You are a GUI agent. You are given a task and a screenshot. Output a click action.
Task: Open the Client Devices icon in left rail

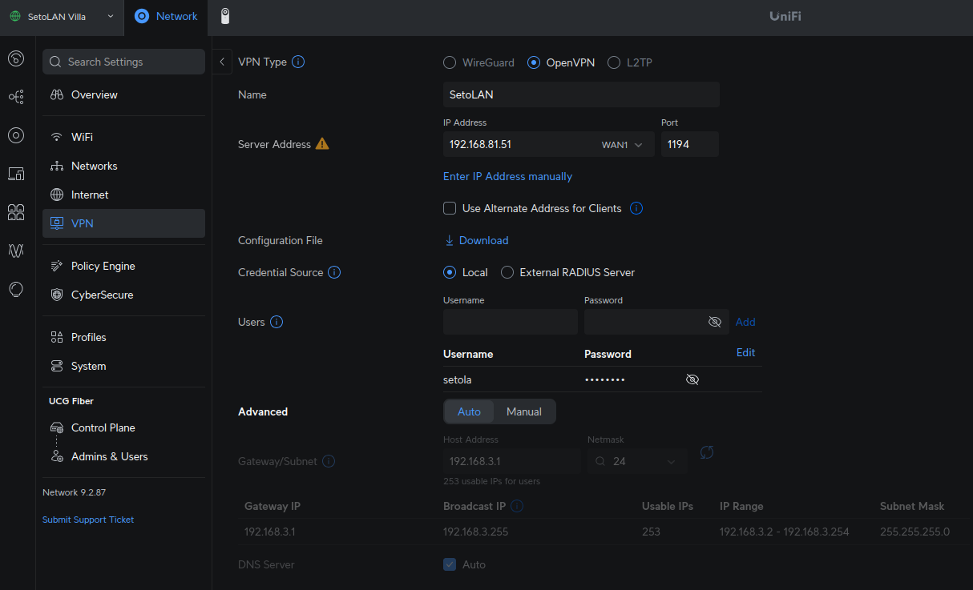click(x=16, y=174)
